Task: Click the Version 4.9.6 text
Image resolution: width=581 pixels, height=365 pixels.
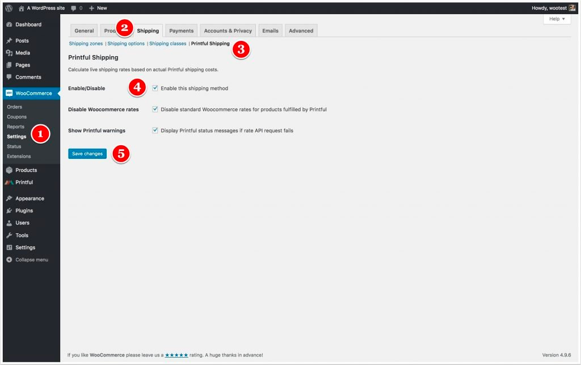Action: point(557,355)
